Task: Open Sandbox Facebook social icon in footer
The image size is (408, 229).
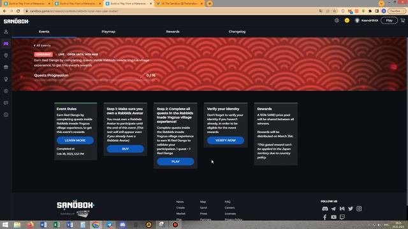Action: [325, 217]
